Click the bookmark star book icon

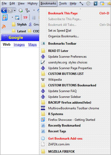(95, 3)
